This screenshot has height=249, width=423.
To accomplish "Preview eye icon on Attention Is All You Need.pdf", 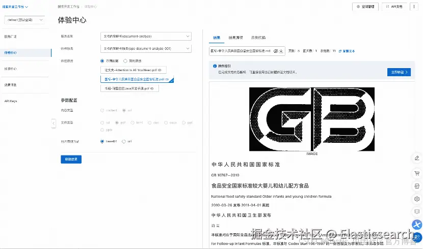I will click(x=160, y=70).
